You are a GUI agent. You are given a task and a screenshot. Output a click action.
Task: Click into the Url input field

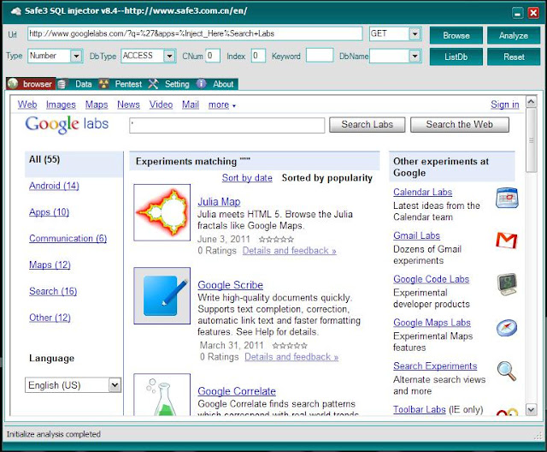click(x=195, y=34)
